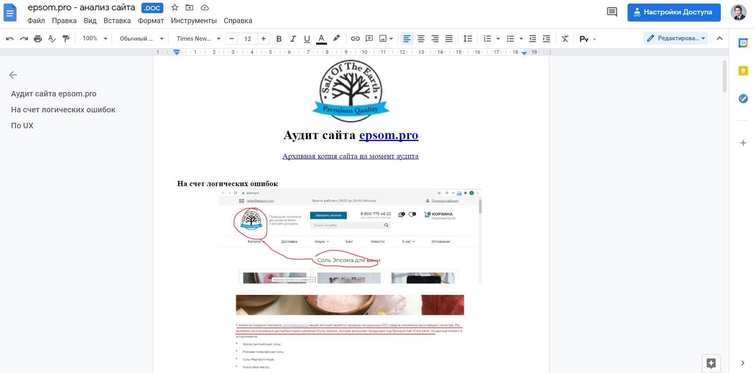Open paragraph style dropdown Обычный

point(141,39)
